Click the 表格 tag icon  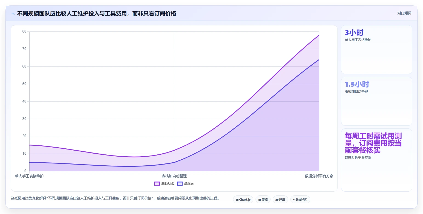260,200
